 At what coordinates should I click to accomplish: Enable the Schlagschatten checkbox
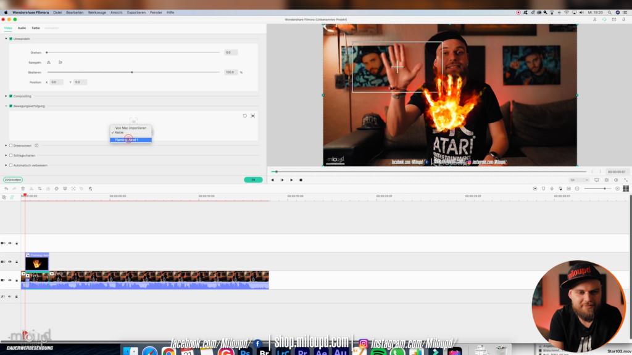(x=11, y=155)
